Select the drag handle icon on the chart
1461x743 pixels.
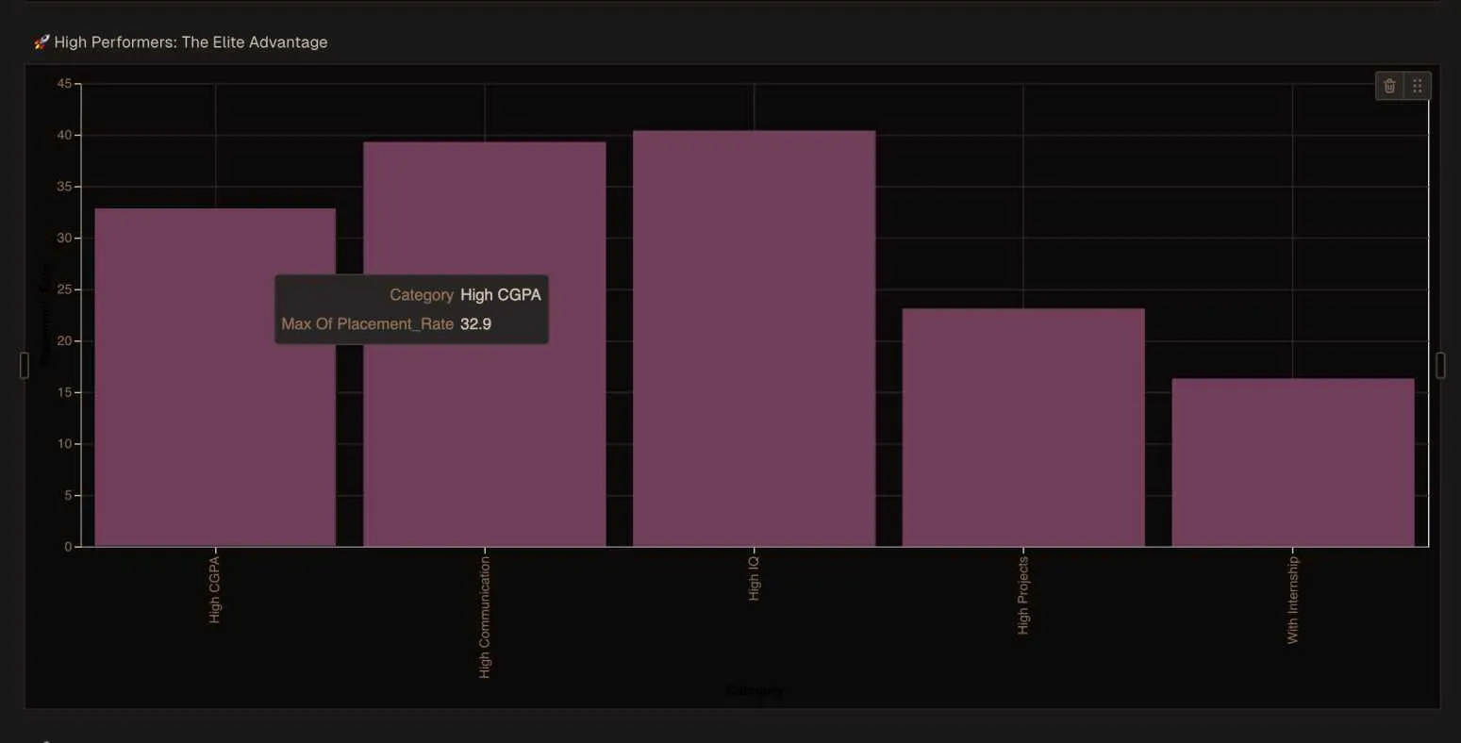tap(1417, 85)
